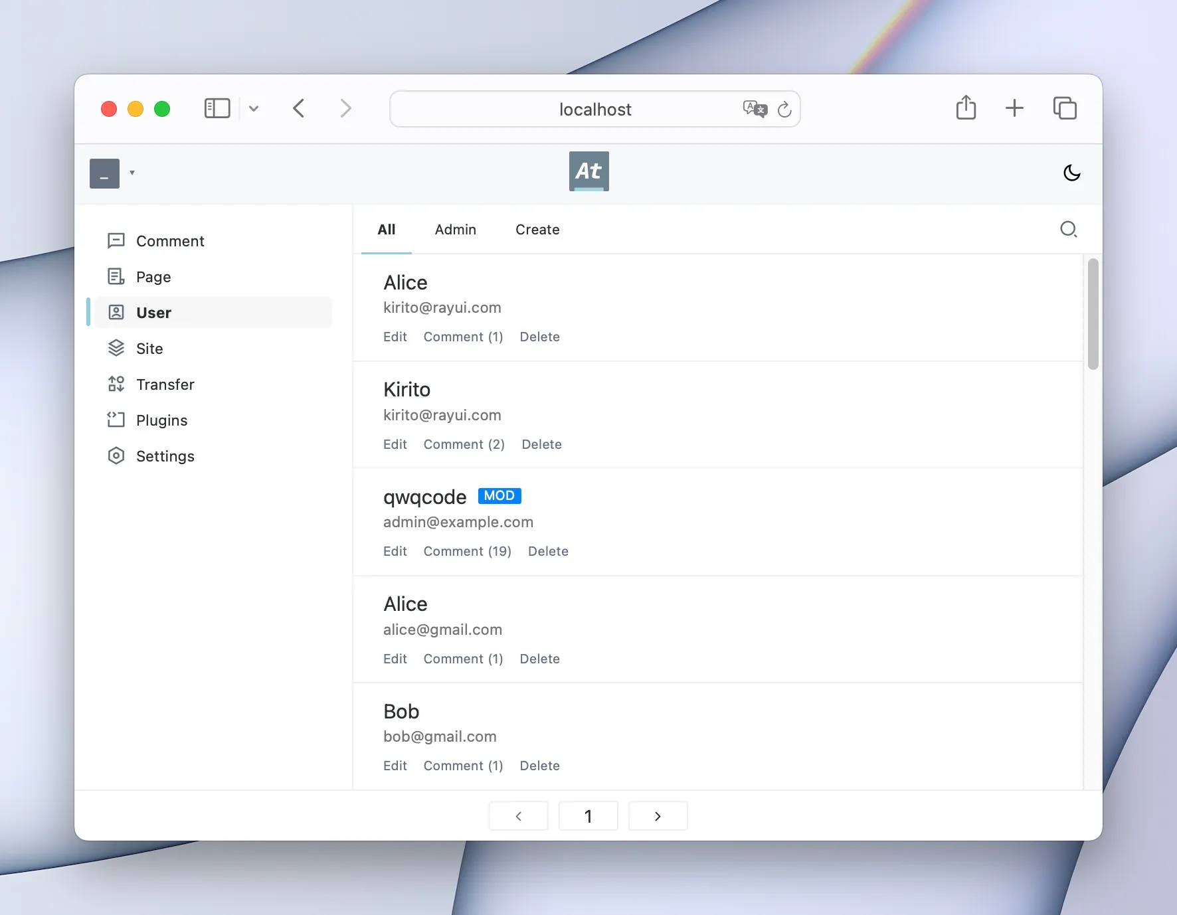This screenshot has width=1177, height=915.
Task: Click the page number field showing 1
Action: pyautogui.click(x=588, y=815)
